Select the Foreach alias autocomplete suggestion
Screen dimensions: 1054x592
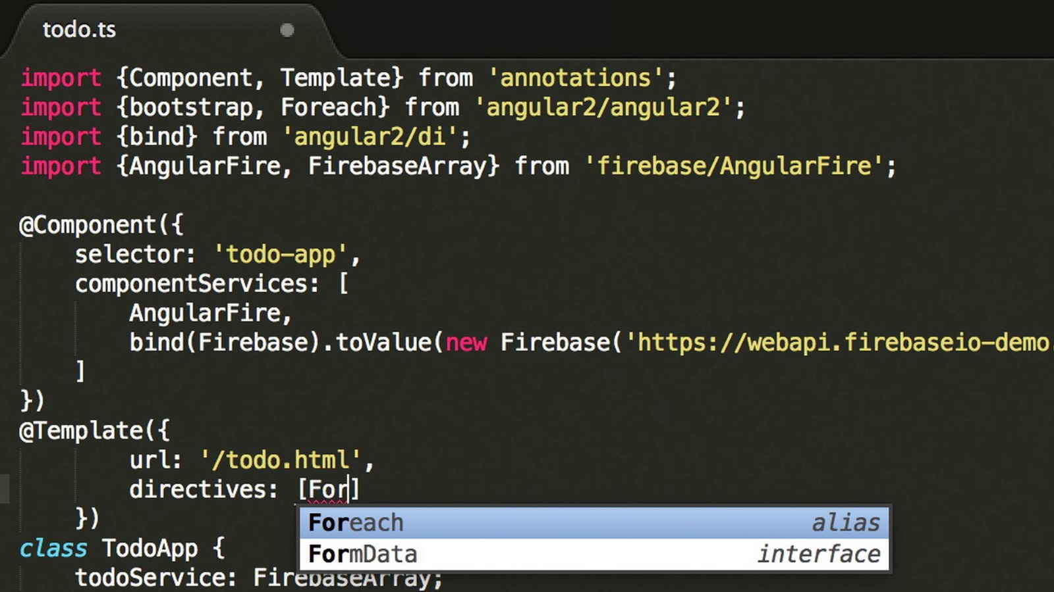[593, 523]
